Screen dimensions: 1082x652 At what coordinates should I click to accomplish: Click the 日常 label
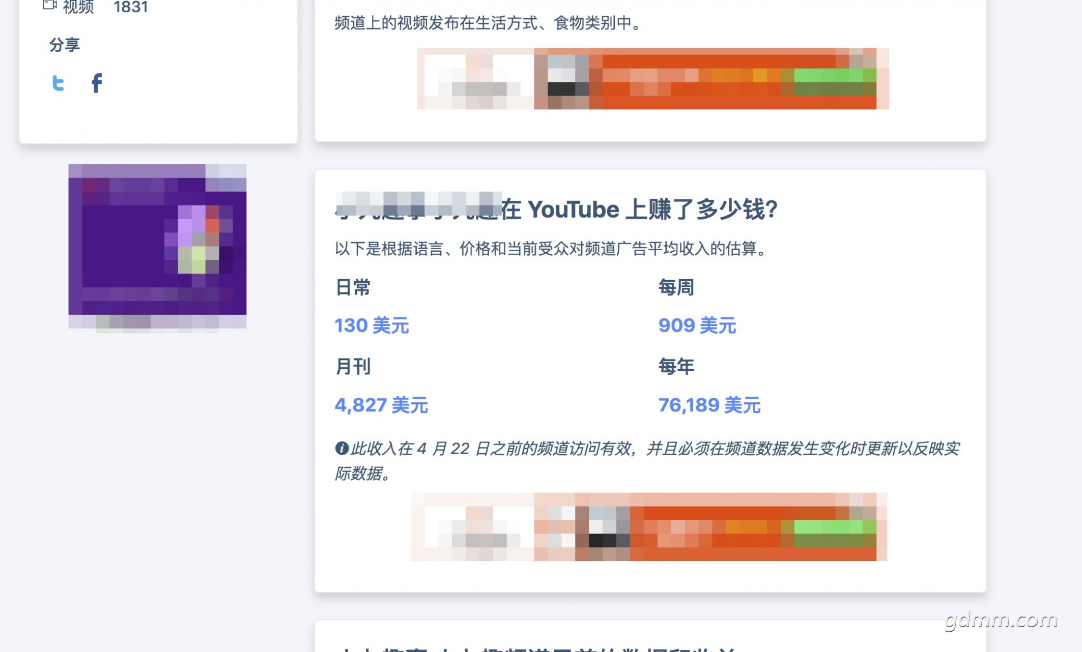pos(353,287)
